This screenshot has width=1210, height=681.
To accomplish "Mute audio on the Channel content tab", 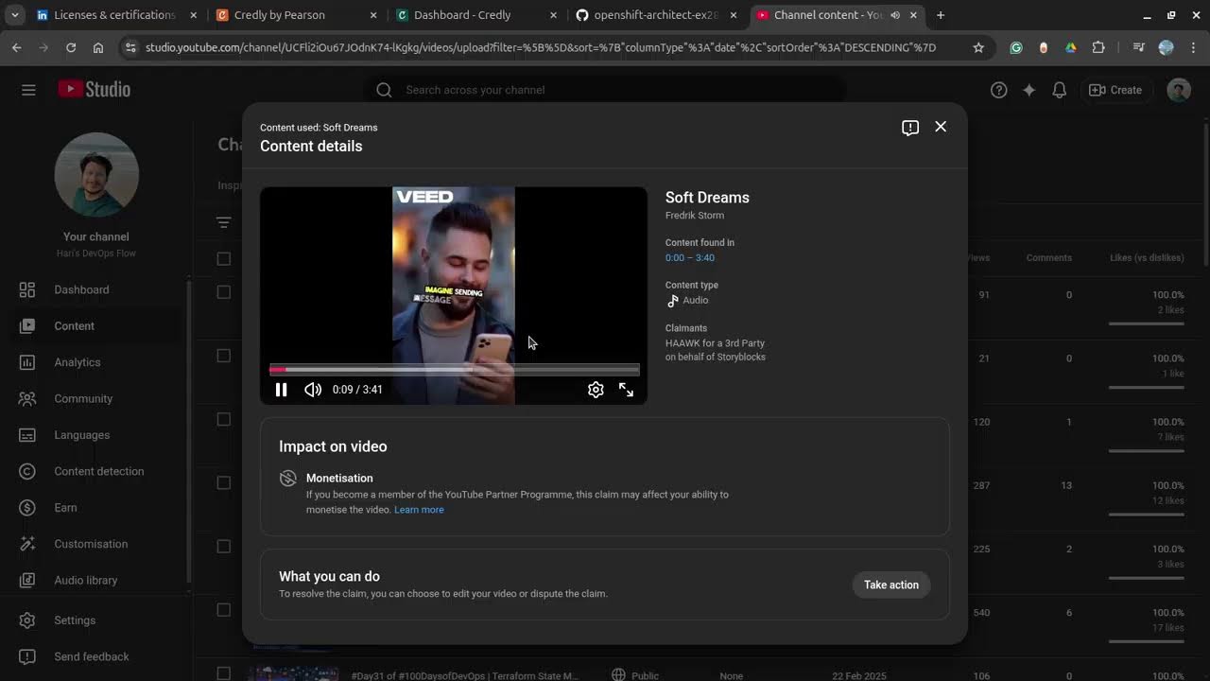I will coord(895,15).
